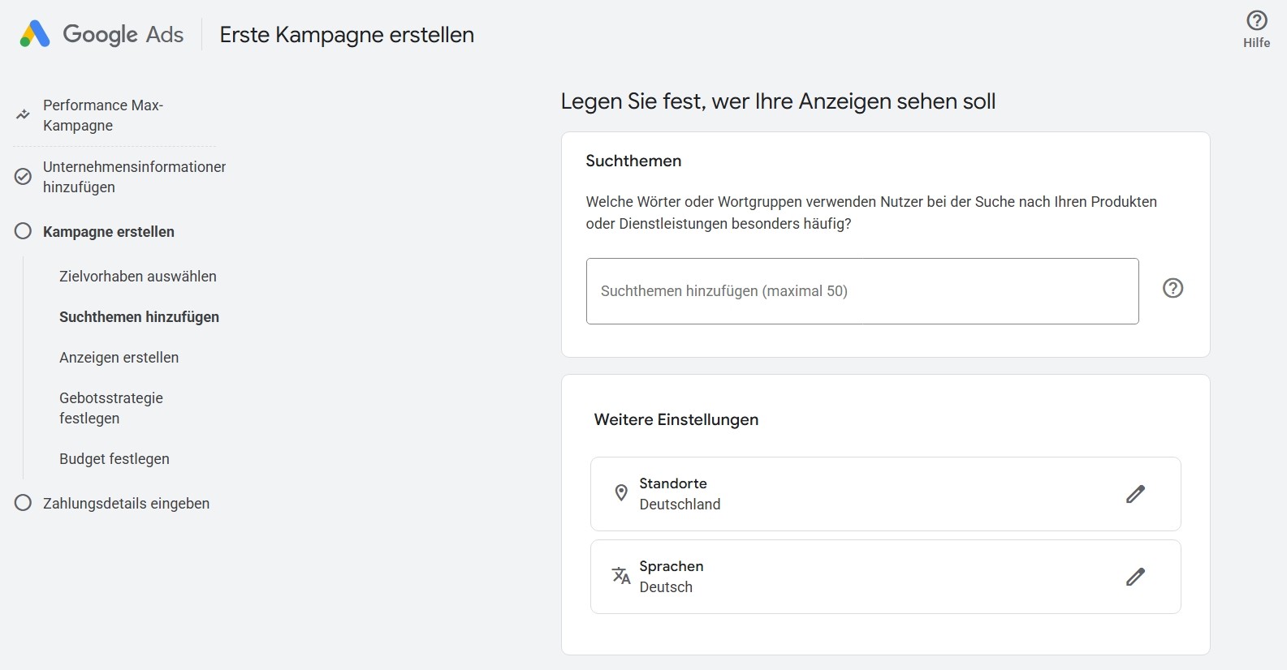Viewport: 1287px width, 670px height.
Task: Click the Sprachen translate icon
Action: [x=621, y=576]
